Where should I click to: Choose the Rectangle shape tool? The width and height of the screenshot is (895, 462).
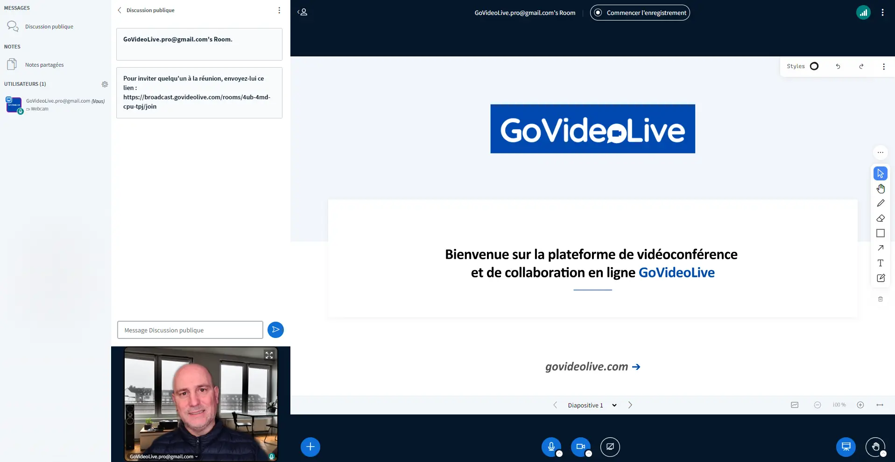(880, 233)
